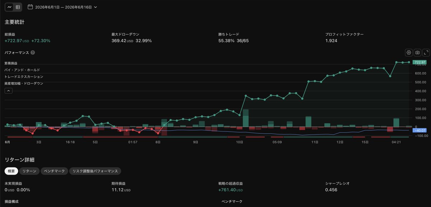Click the 期待損益 value 11.12 USD

click(x=121, y=189)
